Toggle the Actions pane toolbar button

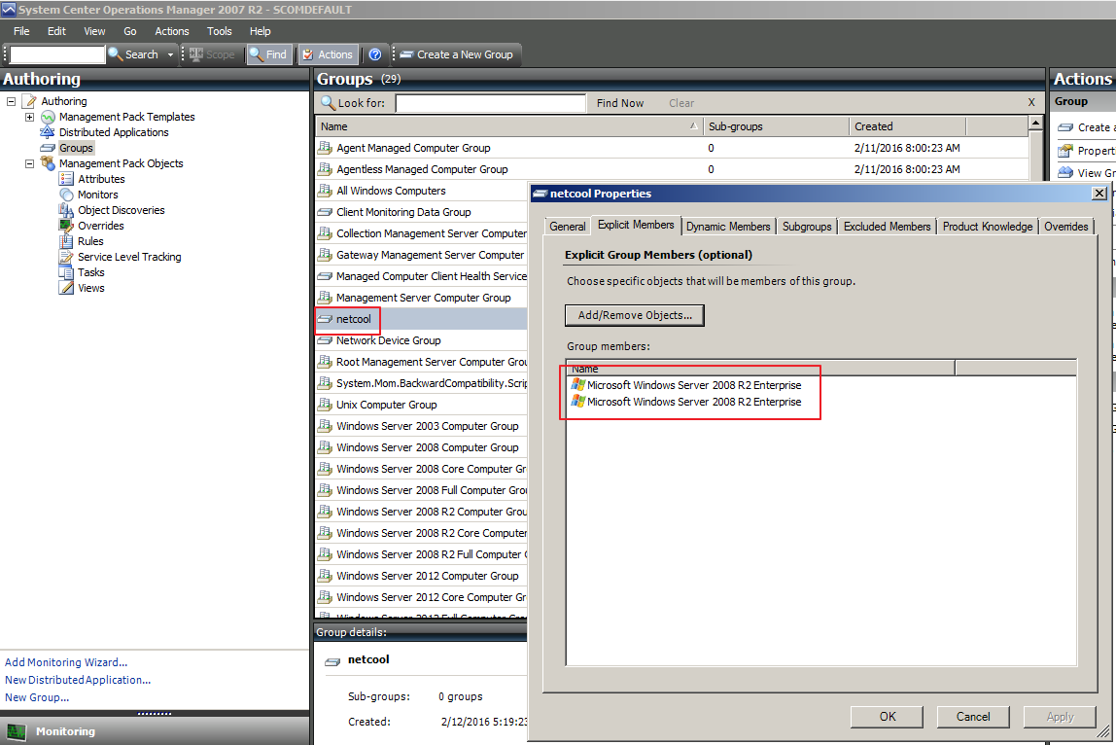328,54
